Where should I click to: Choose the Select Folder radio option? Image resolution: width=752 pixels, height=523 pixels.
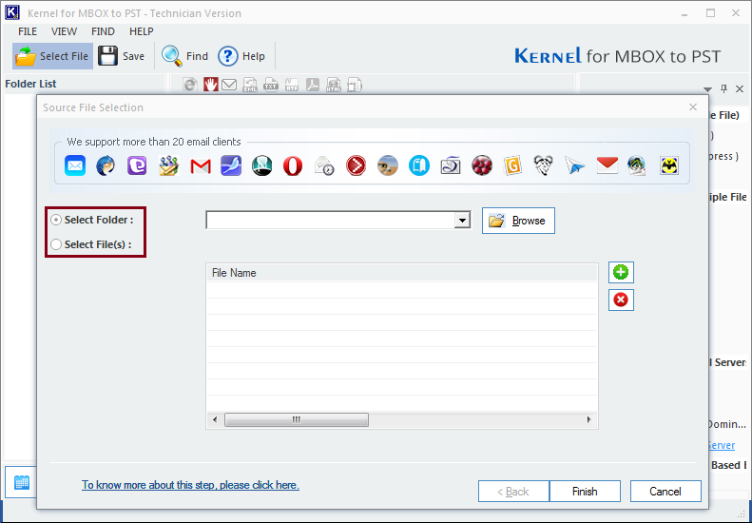pyautogui.click(x=56, y=220)
